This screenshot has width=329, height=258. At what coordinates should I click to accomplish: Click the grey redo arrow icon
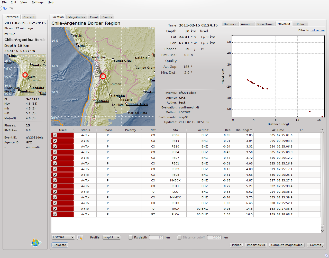[11, 8]
